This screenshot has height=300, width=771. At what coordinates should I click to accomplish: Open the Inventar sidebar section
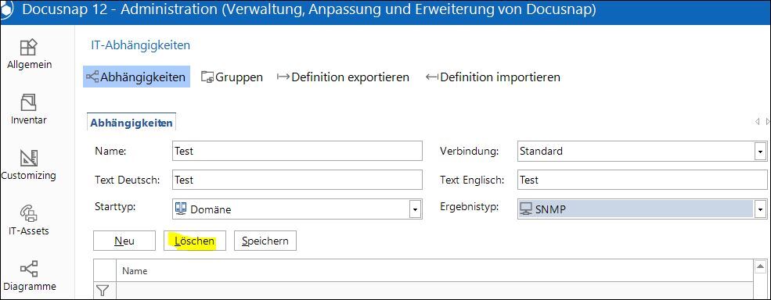[29, 109]
